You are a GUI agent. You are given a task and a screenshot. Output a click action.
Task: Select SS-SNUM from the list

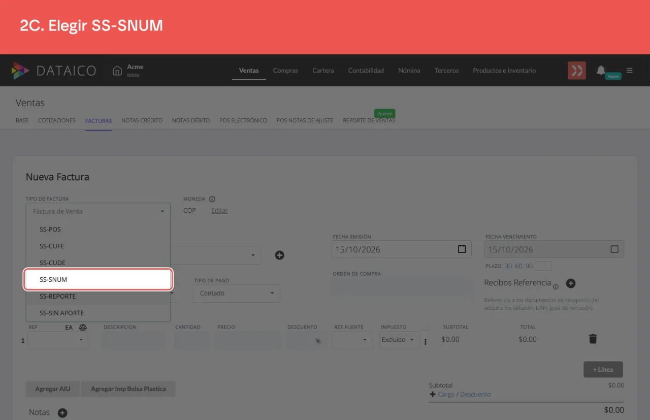(98, 279)
